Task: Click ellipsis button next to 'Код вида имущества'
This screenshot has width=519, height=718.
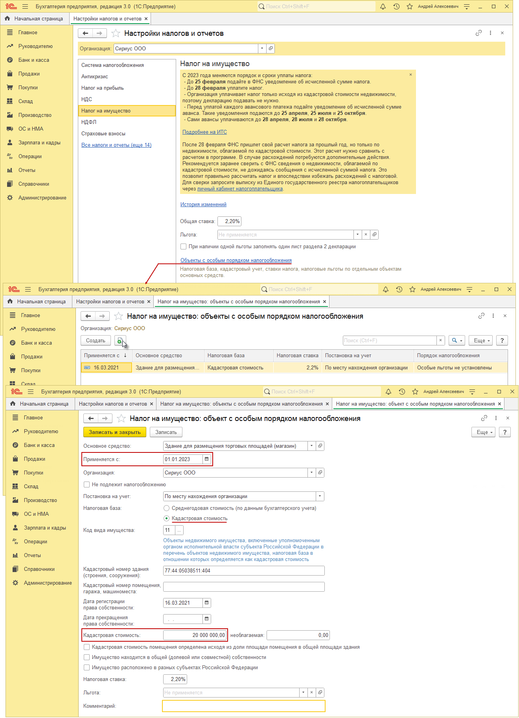Action: pyautogui.click(x=179, y=530)
